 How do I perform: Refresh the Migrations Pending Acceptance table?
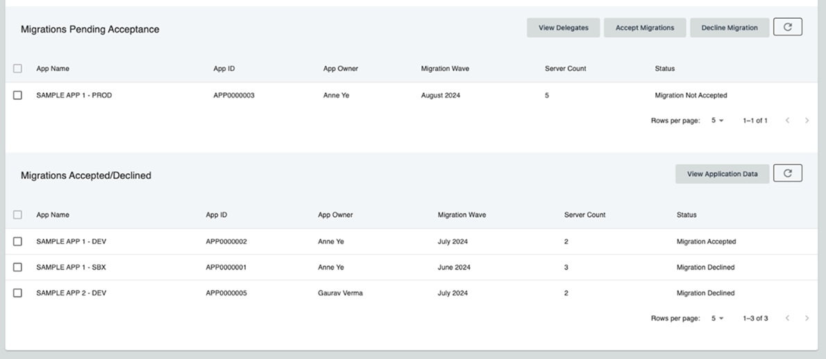click(788, 27)
